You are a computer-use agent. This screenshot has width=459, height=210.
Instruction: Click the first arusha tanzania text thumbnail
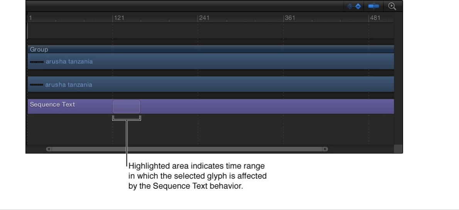click(37, 62)
